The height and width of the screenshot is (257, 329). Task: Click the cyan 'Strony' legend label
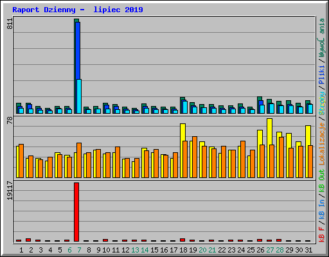(x=322, y=103)
